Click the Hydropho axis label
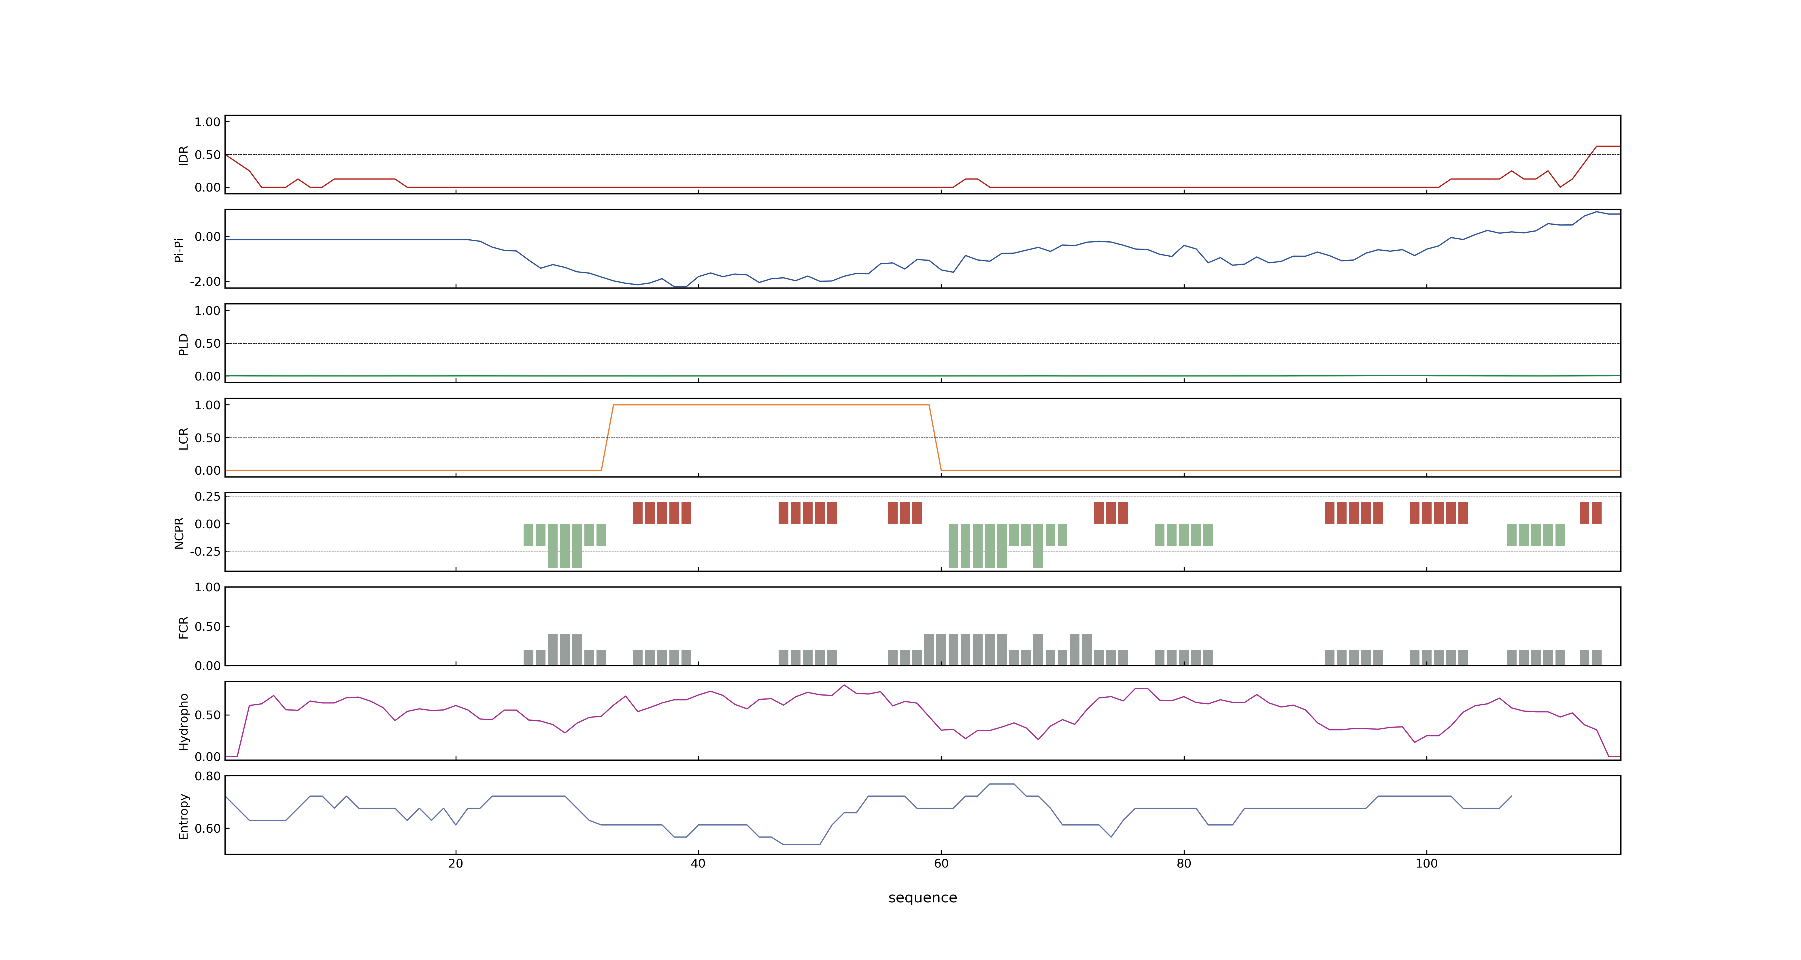The height and width of the screenshot is (960, 1801). pyautogui.click(x=183, y=722)
